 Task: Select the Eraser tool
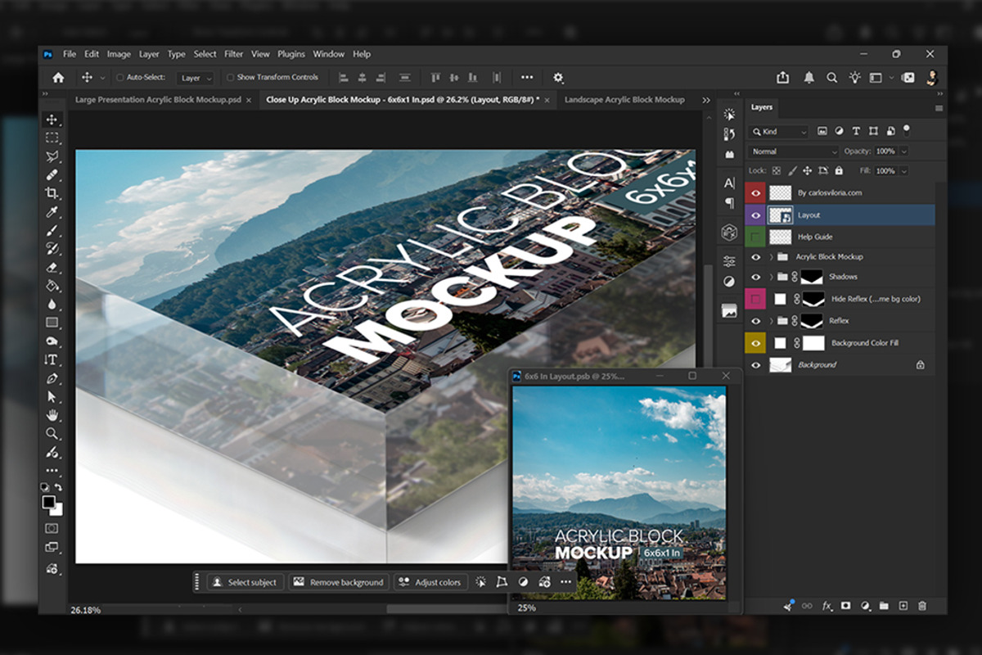pos(52,268)
